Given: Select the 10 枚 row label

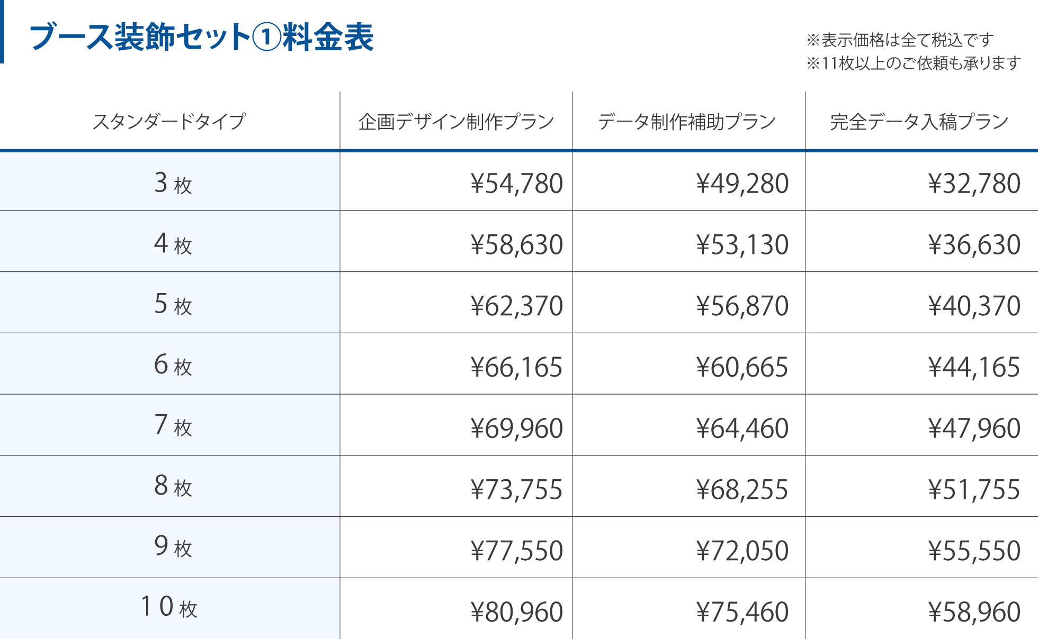Looking at the screenshot, I should (x=169, y=607).
